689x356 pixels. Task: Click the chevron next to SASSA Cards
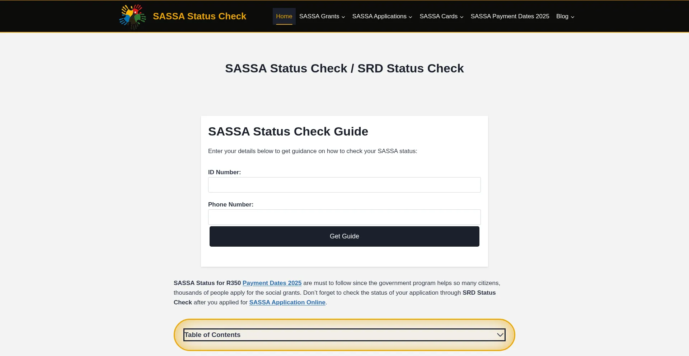pyautogui.click(x=462, y=17)
